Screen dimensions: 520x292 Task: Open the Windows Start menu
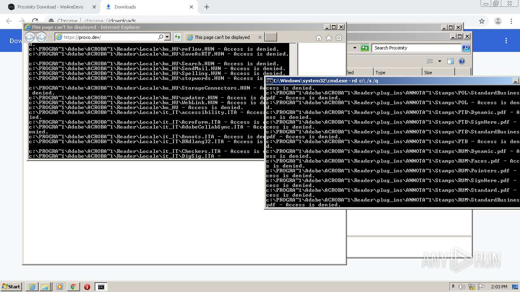pos(11,287)
